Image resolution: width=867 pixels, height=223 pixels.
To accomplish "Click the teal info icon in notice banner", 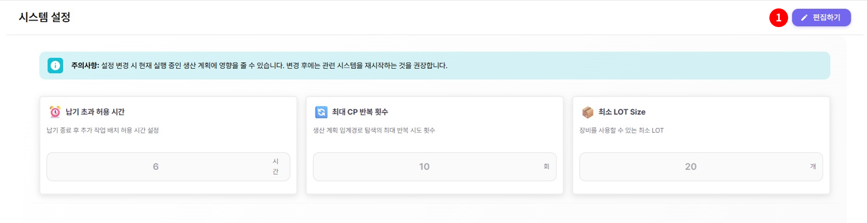I will pyautogui.click(x=55, y=65).
